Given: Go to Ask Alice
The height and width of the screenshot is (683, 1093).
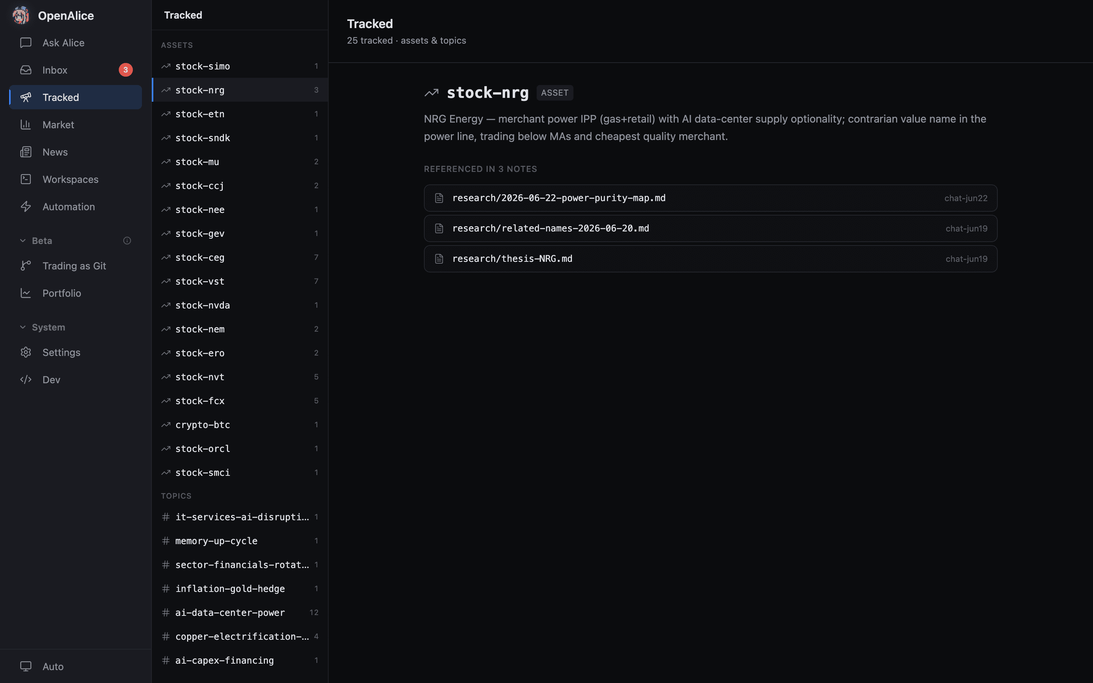Looking at the screenshot, I should (76, 42).
